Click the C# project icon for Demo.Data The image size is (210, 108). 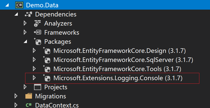[19, 5]
